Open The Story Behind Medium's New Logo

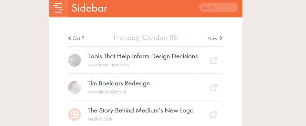(140, 111)
